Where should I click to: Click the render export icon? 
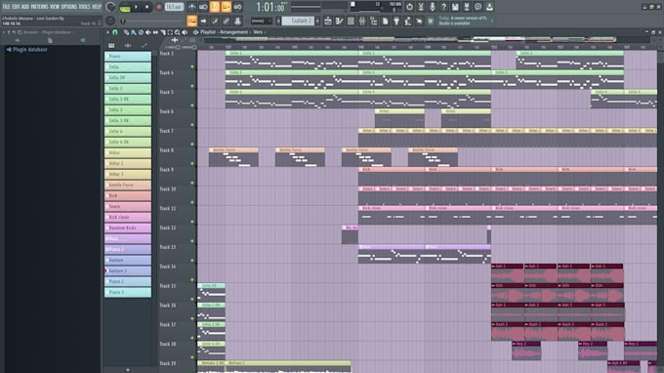[467, 7]
